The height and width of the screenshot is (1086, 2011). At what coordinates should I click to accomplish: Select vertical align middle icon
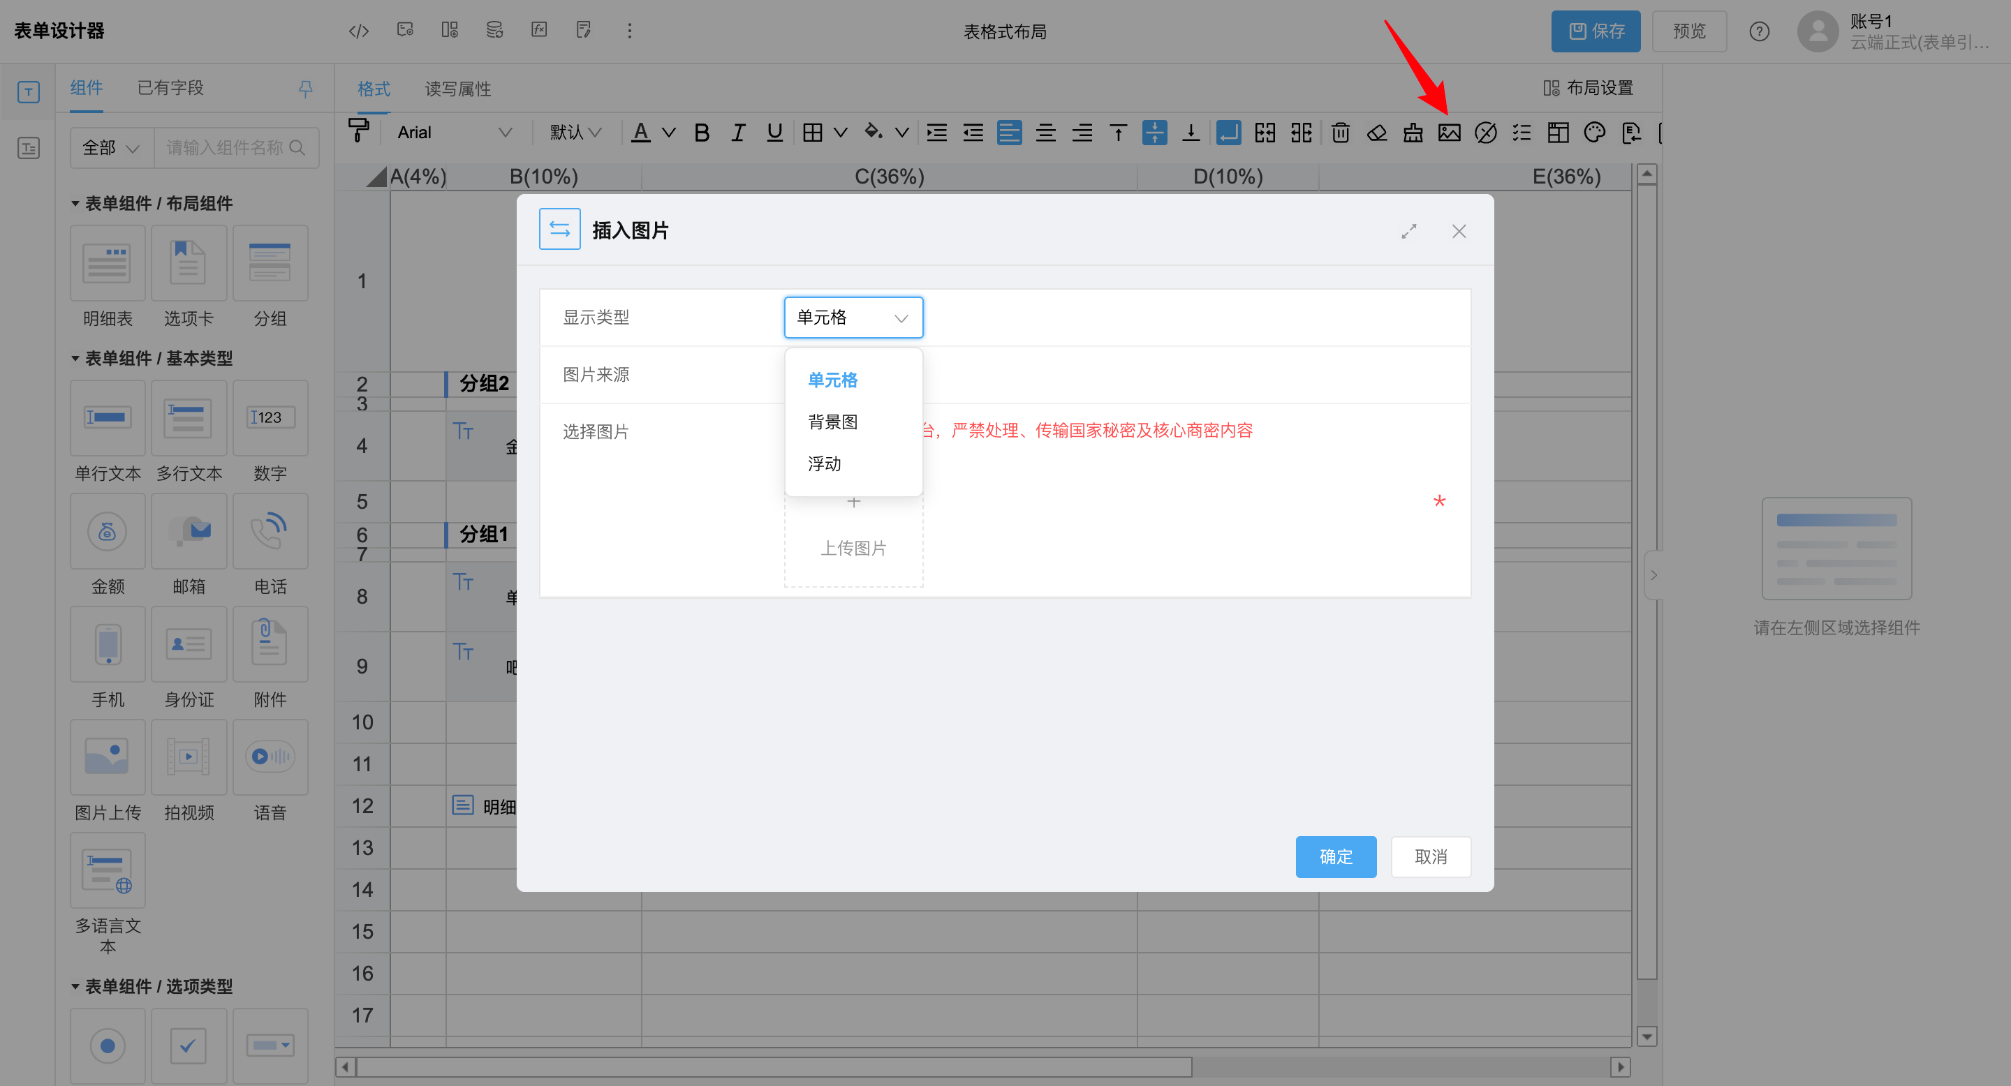pos(1155,133)
